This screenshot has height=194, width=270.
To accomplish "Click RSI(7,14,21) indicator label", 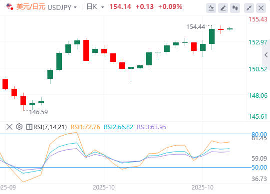I will click(50, 127).
